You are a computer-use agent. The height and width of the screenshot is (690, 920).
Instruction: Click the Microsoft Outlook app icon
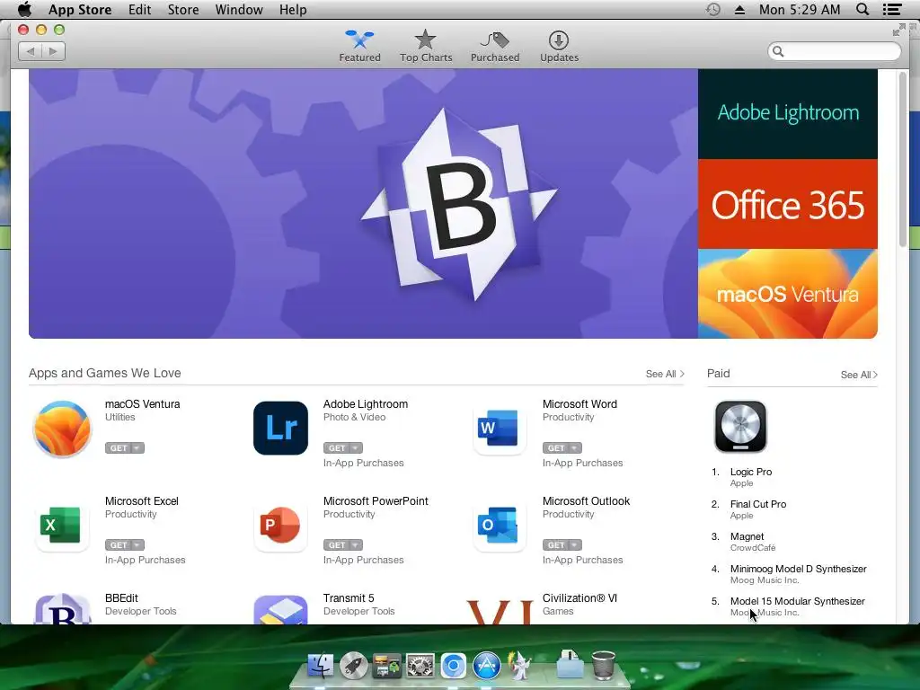pyautogui.click(x=500, y=525)
